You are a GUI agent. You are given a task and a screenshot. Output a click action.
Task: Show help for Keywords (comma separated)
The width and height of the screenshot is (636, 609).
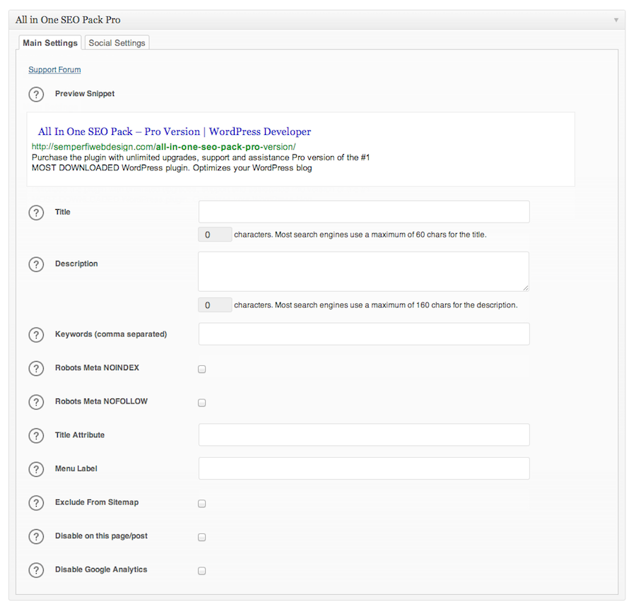click(x=36, y=334)
